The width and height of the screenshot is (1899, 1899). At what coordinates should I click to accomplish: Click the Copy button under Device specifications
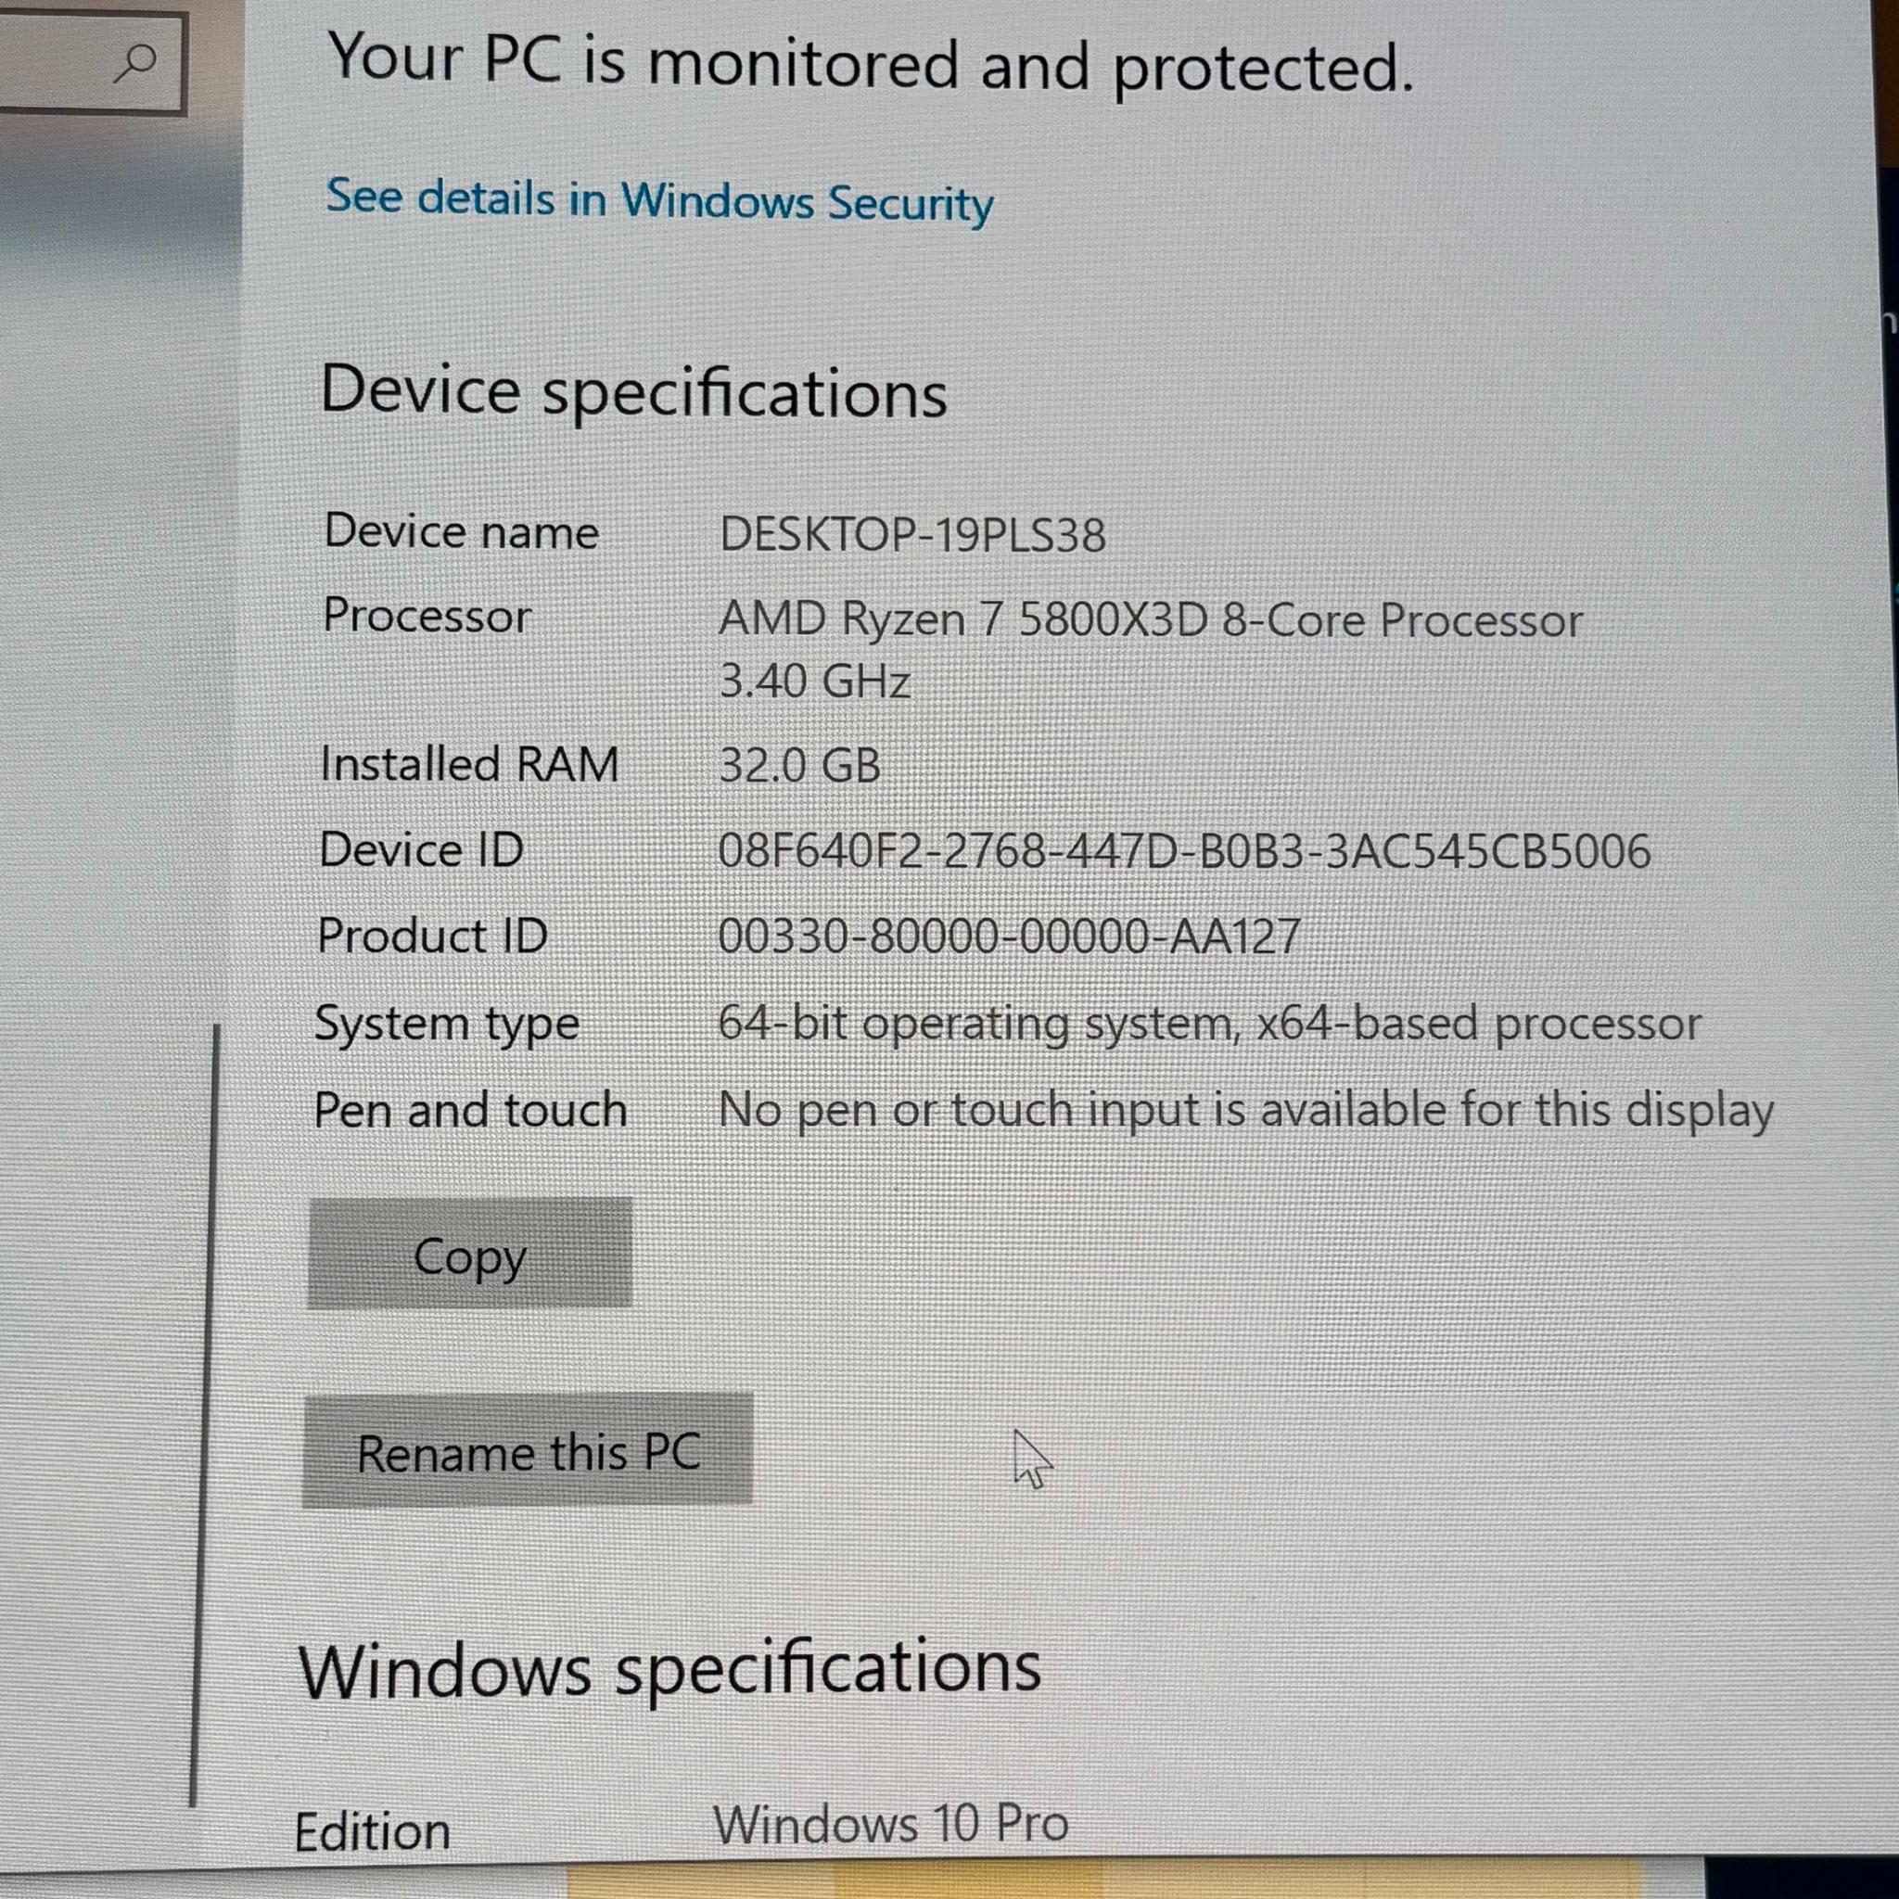point(470,1254)
